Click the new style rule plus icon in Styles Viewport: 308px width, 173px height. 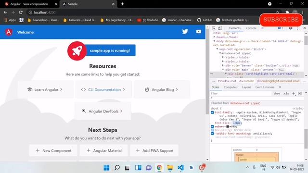pyautogui.click(x=294, y=94)
